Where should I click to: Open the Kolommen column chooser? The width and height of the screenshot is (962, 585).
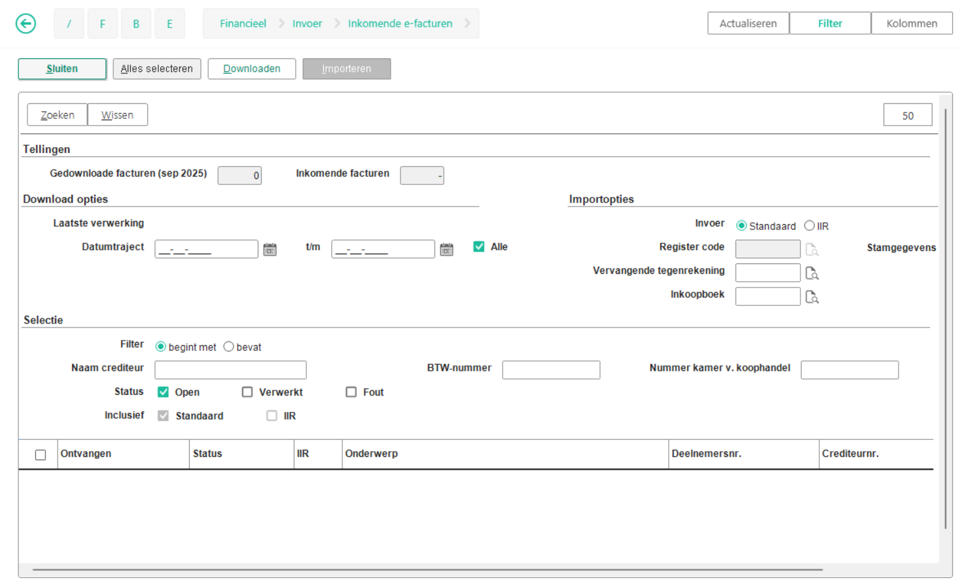click(x=911, y=24)
